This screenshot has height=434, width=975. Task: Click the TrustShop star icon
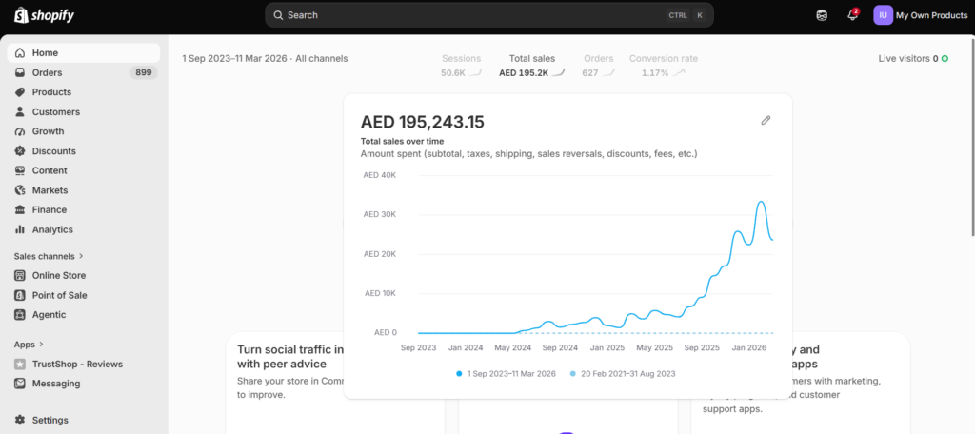coord(20,365)
